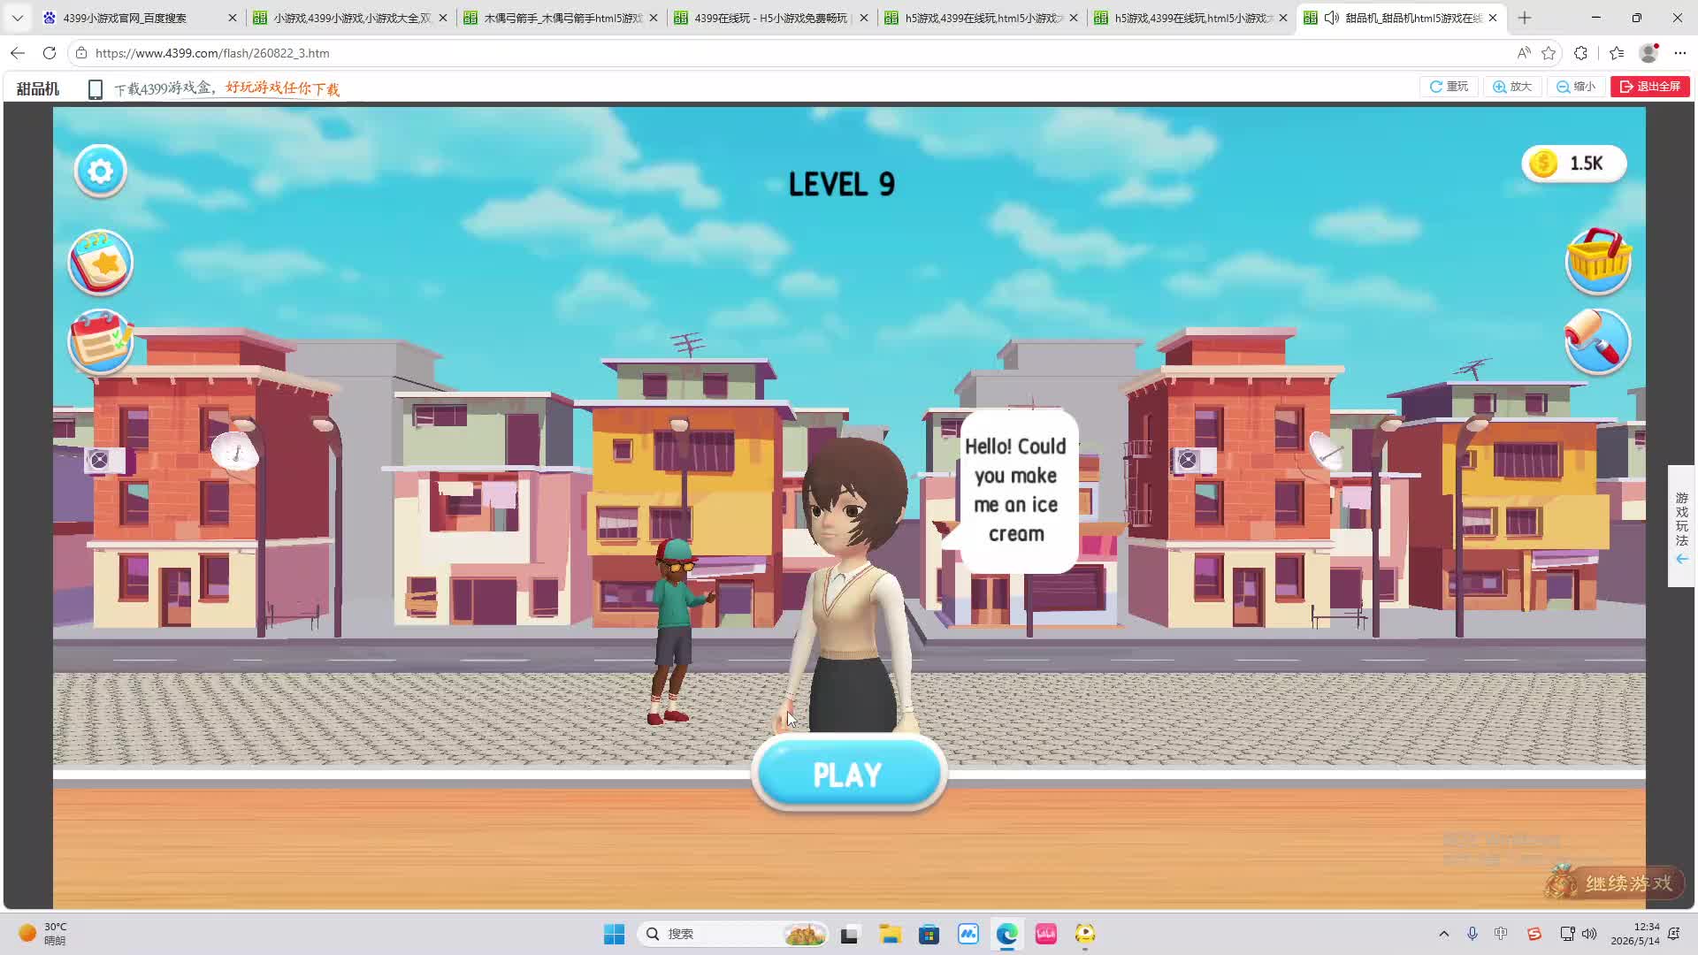
Task: Click 退出全屏 to exit fullscreen
Action: coord(1650,87)
